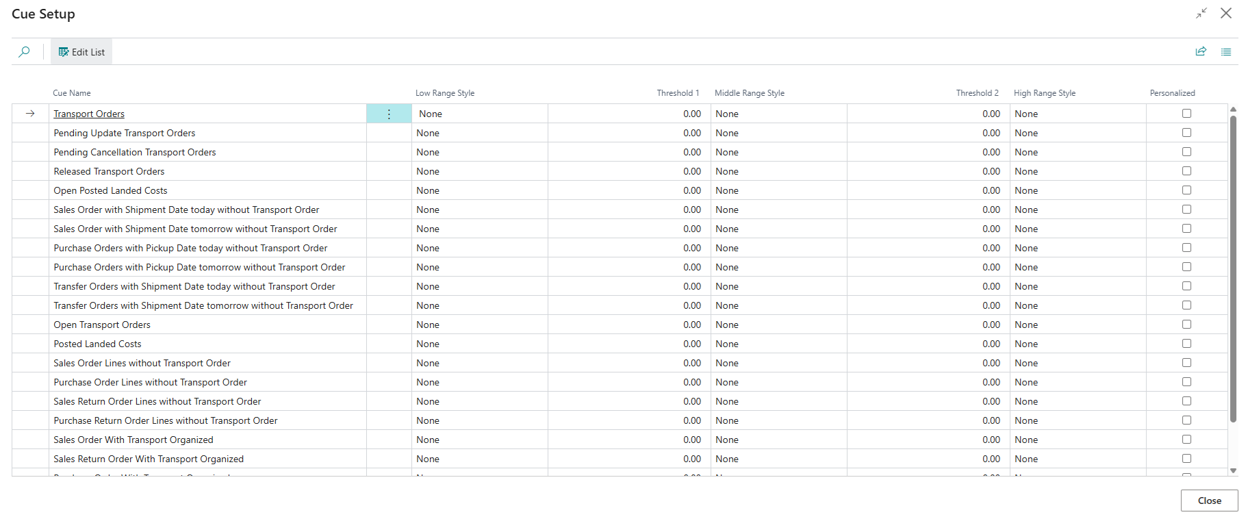Viewport: 1250px width, 519px height.
Task: Click the Close button
Action: click(x=1209, y=501)
